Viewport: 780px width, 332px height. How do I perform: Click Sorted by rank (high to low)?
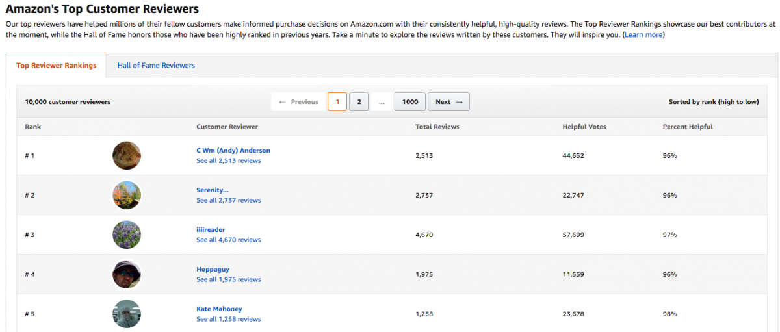pyautogui.click(x=714, y=102)
